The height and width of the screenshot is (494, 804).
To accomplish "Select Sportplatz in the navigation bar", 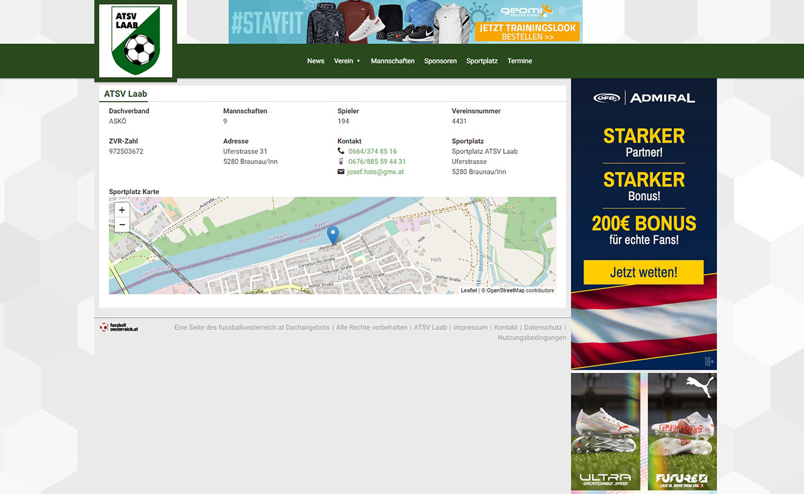I will 482,61.
